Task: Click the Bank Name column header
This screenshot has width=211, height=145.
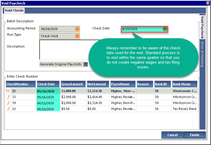Action: (184, 84)
